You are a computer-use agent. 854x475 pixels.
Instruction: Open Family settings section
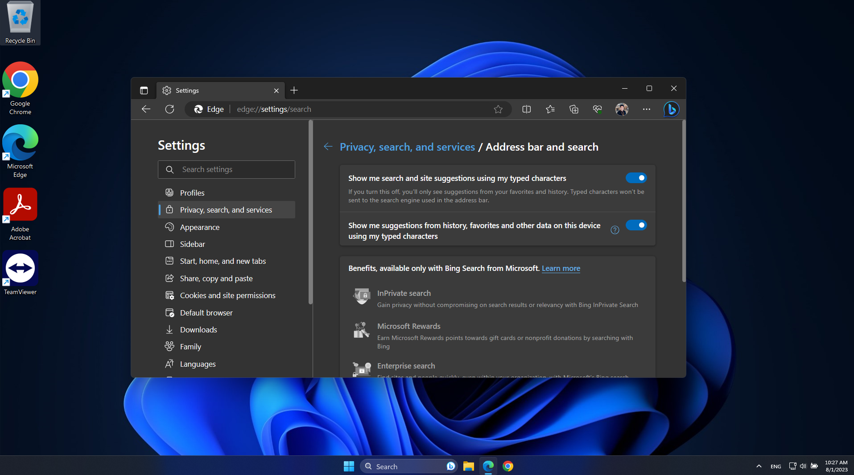[227, 347]
